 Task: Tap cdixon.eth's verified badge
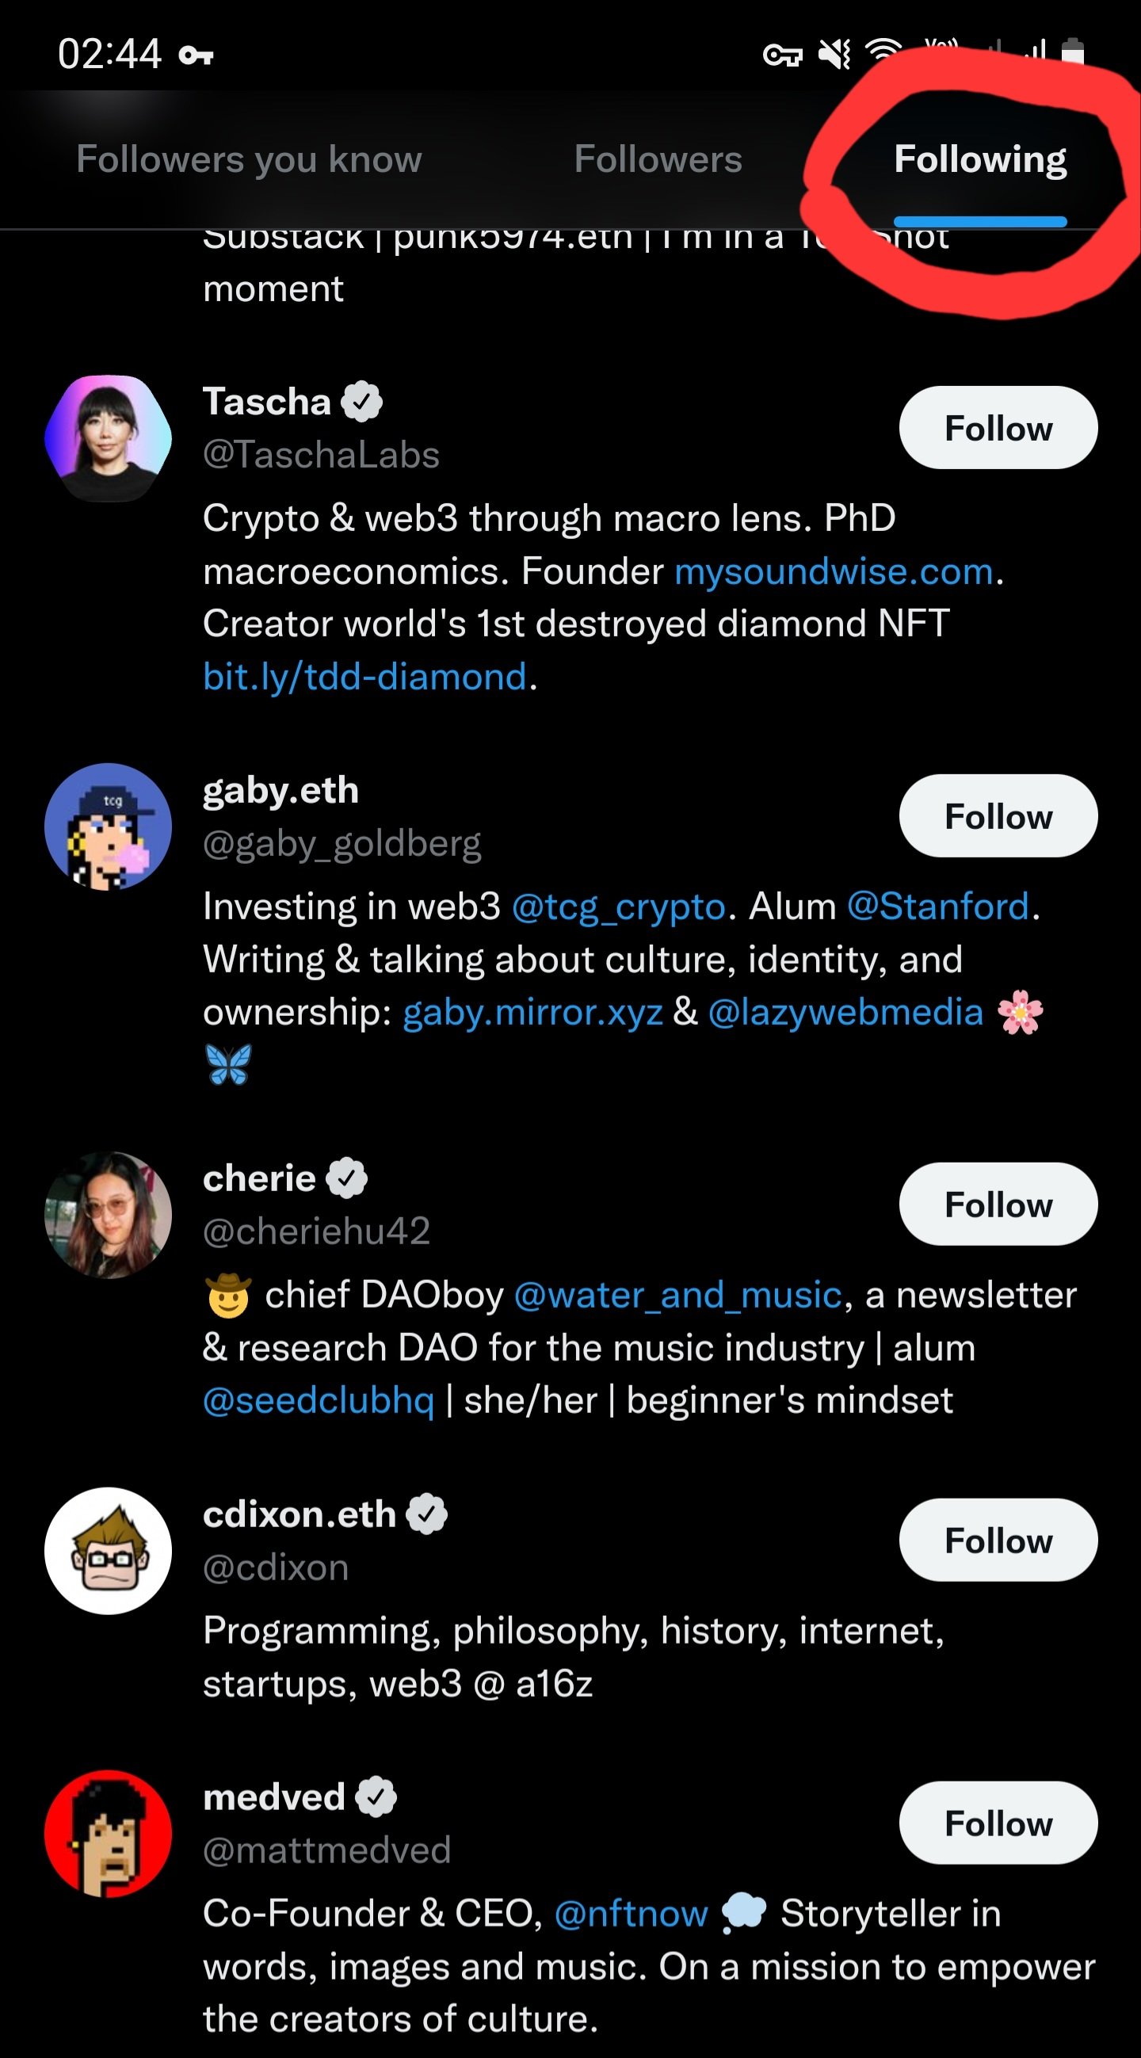[427, 1514]
